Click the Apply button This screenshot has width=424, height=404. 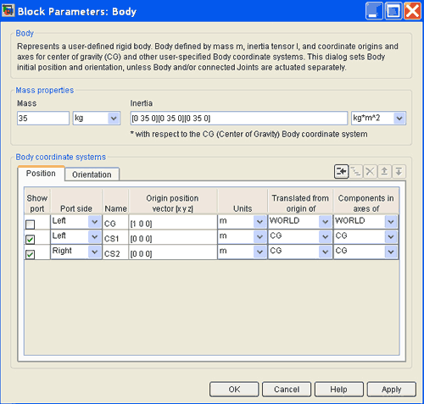coord(392,390)
